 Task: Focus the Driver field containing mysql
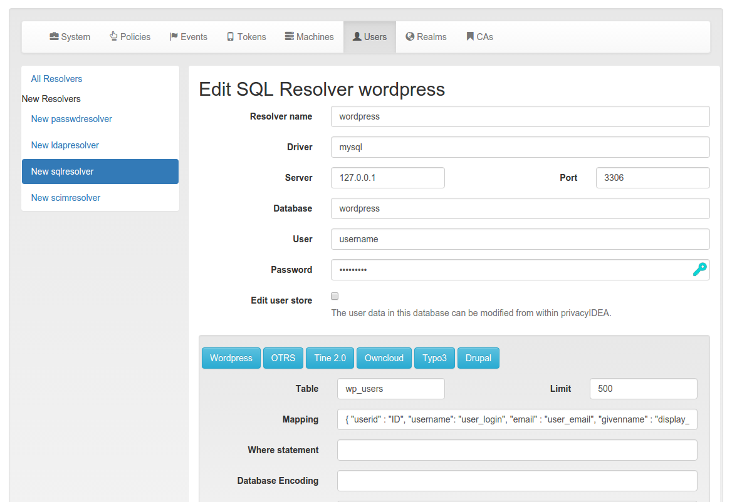[x=520, y=147]
